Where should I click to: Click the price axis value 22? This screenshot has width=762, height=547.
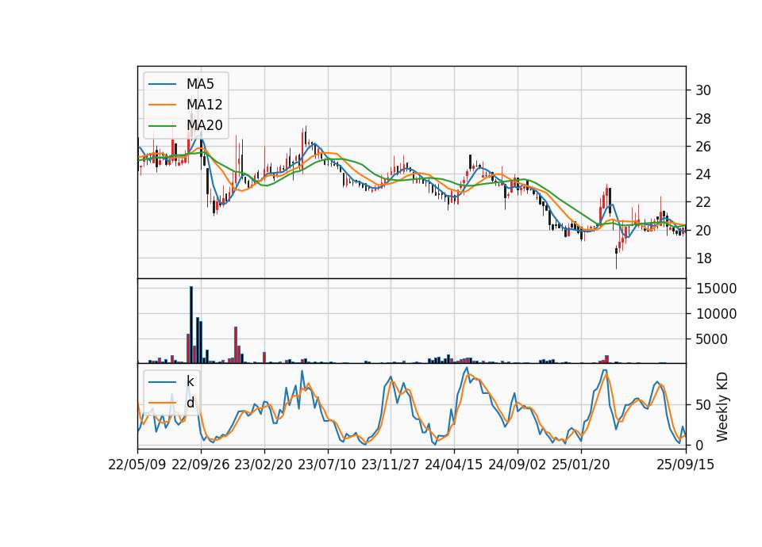(703, 202)
